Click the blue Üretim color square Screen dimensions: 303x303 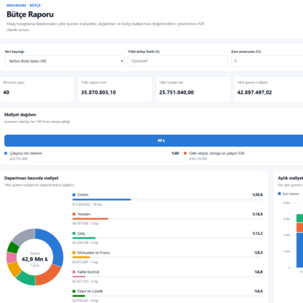(74, 195)
